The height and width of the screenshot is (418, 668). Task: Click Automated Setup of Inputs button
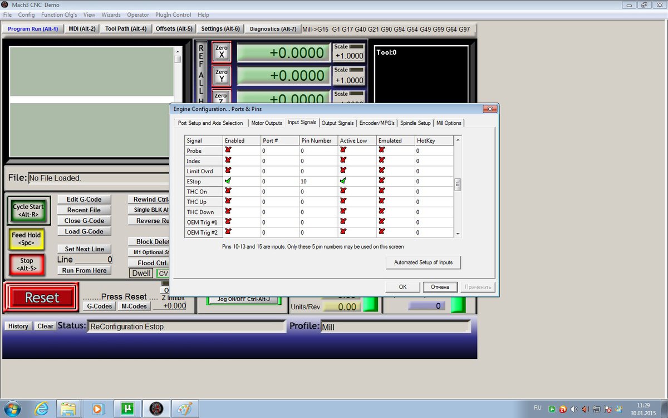pos(423,262)
